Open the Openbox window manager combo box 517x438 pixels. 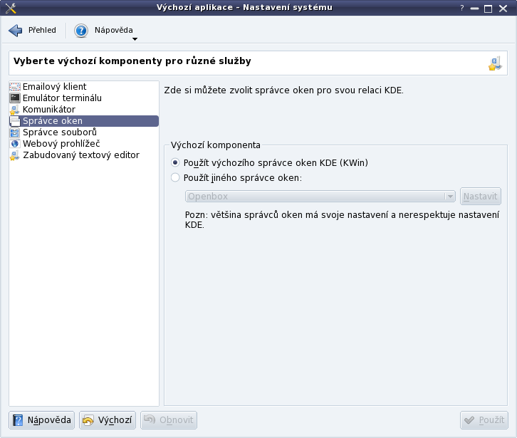320,197
